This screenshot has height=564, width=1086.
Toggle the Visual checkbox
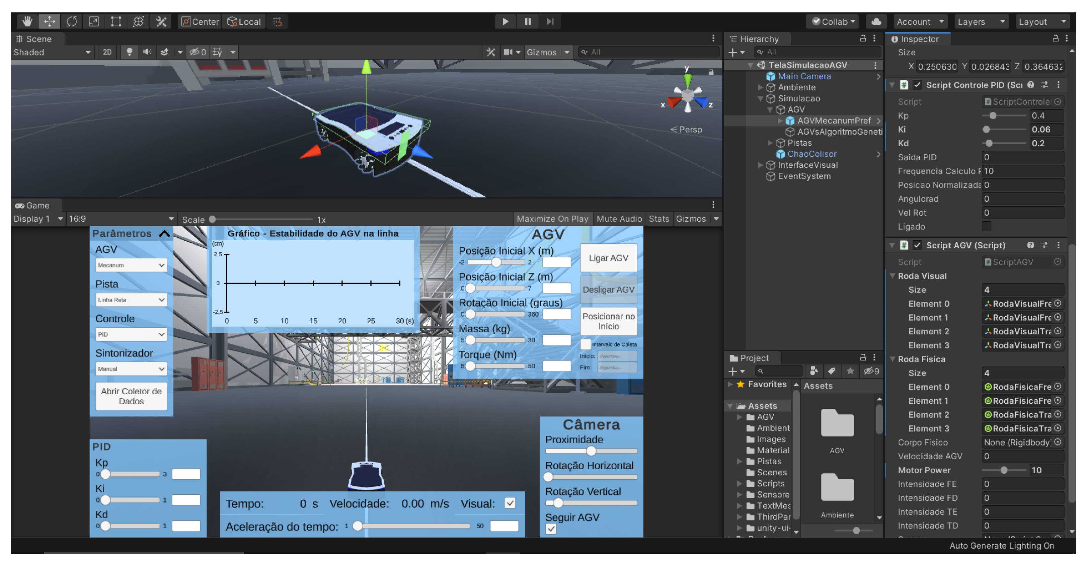pos(510,503)
